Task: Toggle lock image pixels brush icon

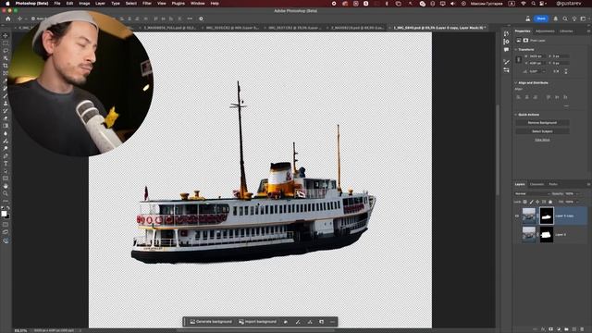Action: pyautogui.click(x=531, y=202)
